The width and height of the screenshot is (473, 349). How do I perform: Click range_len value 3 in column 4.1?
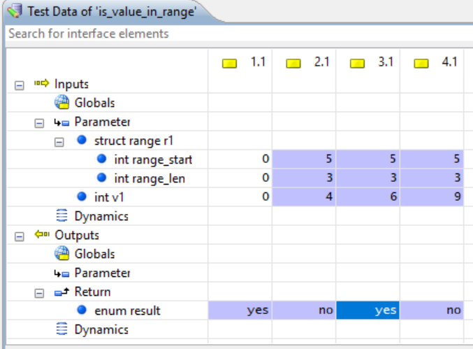pos(432,178)
